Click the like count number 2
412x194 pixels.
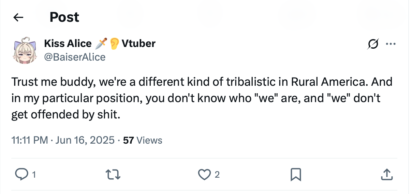click(x=217, y=175)
